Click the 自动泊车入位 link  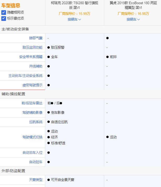[32, 153]
